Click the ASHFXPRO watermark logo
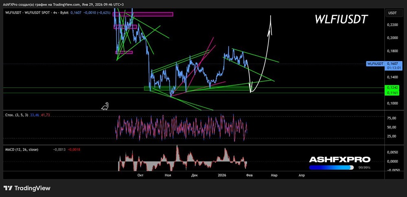The width and height of the screenshot is (407, 197). (x=339, y=160)
